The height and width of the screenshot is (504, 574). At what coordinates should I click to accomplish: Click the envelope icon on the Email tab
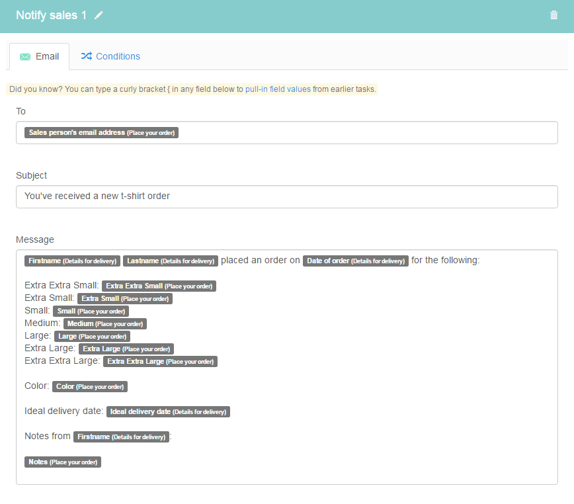tap(25, 57)
